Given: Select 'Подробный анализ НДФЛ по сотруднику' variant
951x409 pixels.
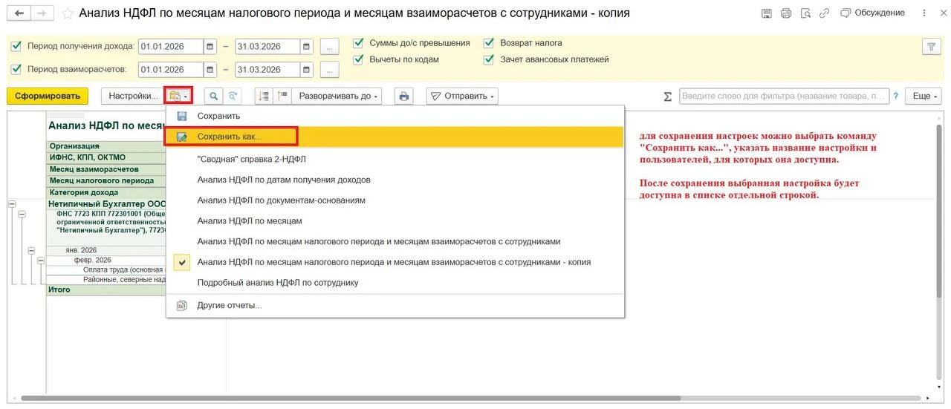Looking at the screenshot, I should [395, 283].
